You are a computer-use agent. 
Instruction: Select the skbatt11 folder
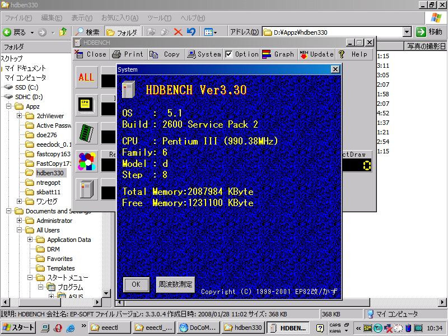coord(48,192)
